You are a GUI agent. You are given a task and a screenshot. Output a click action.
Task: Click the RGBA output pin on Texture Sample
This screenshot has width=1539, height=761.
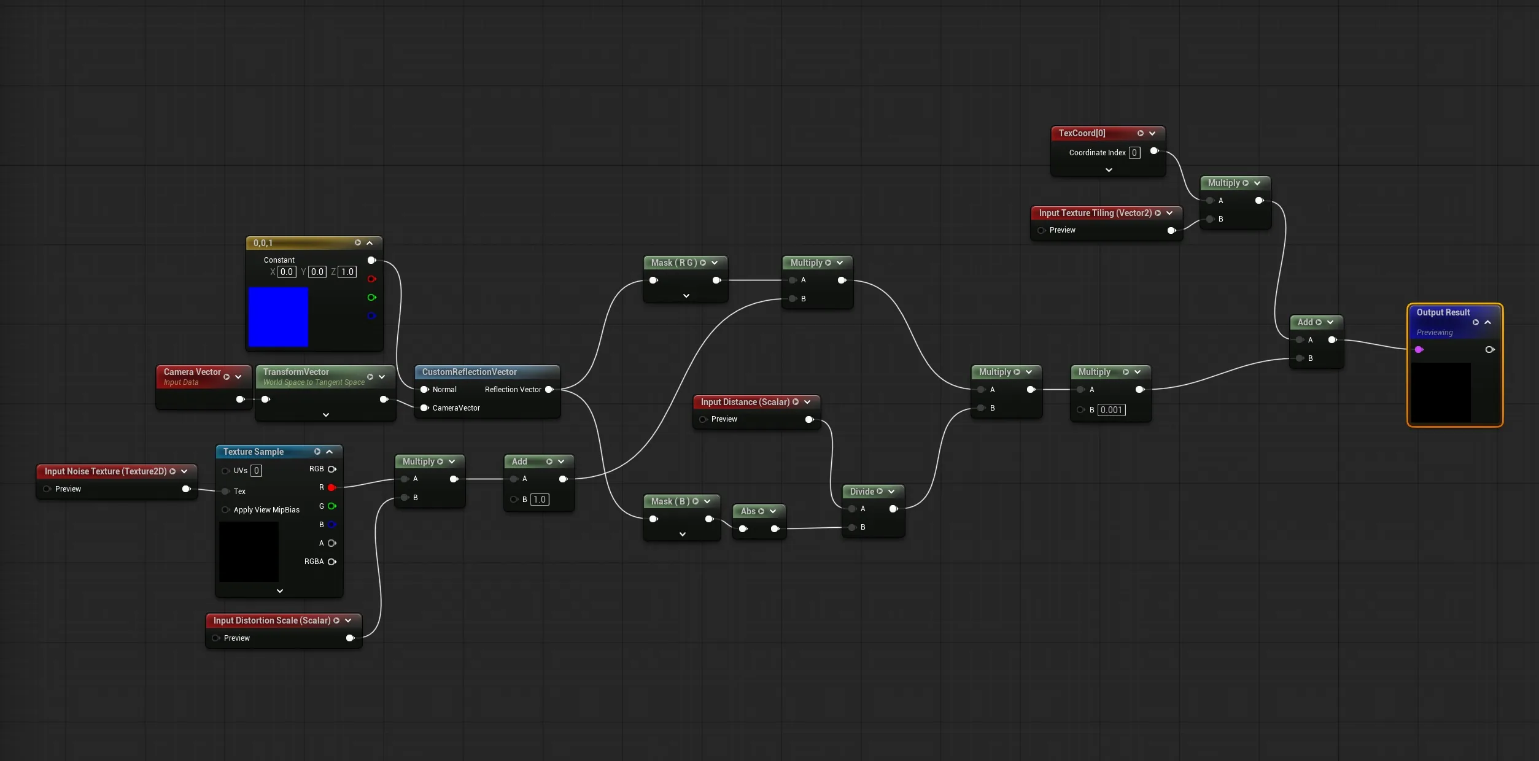(x=331, y=562)
